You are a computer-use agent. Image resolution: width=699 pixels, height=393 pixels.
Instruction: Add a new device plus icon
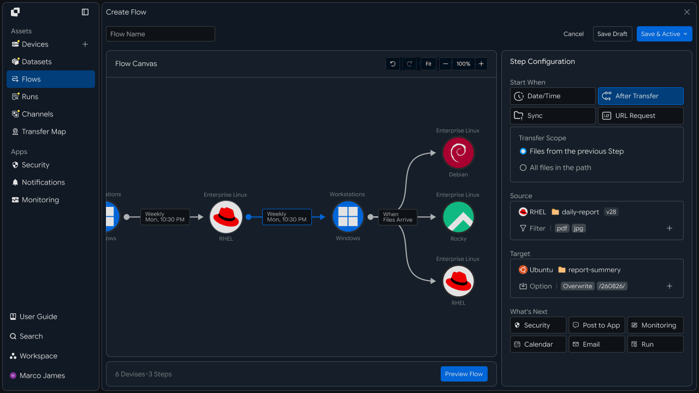85,44
